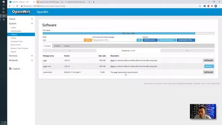
Task: Open Cortana circle icon on taskbar
Action: pos(3,9)
